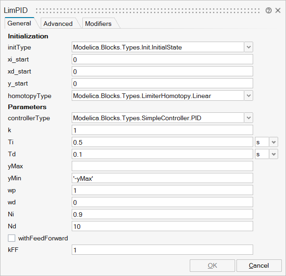The image size is (286, 276).
Task: Click the Nd input field
Action: [162, 226]
